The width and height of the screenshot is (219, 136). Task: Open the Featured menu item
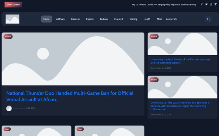point(119,19)
